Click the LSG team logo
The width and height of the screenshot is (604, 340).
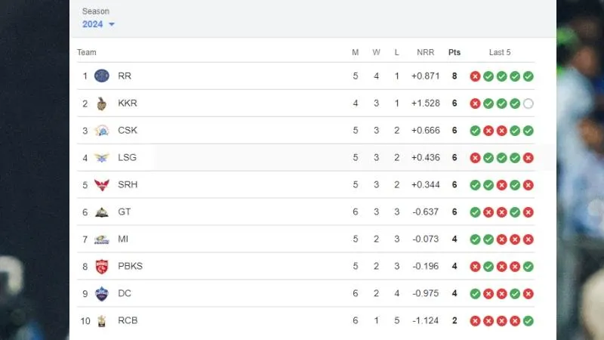(102, 158)
